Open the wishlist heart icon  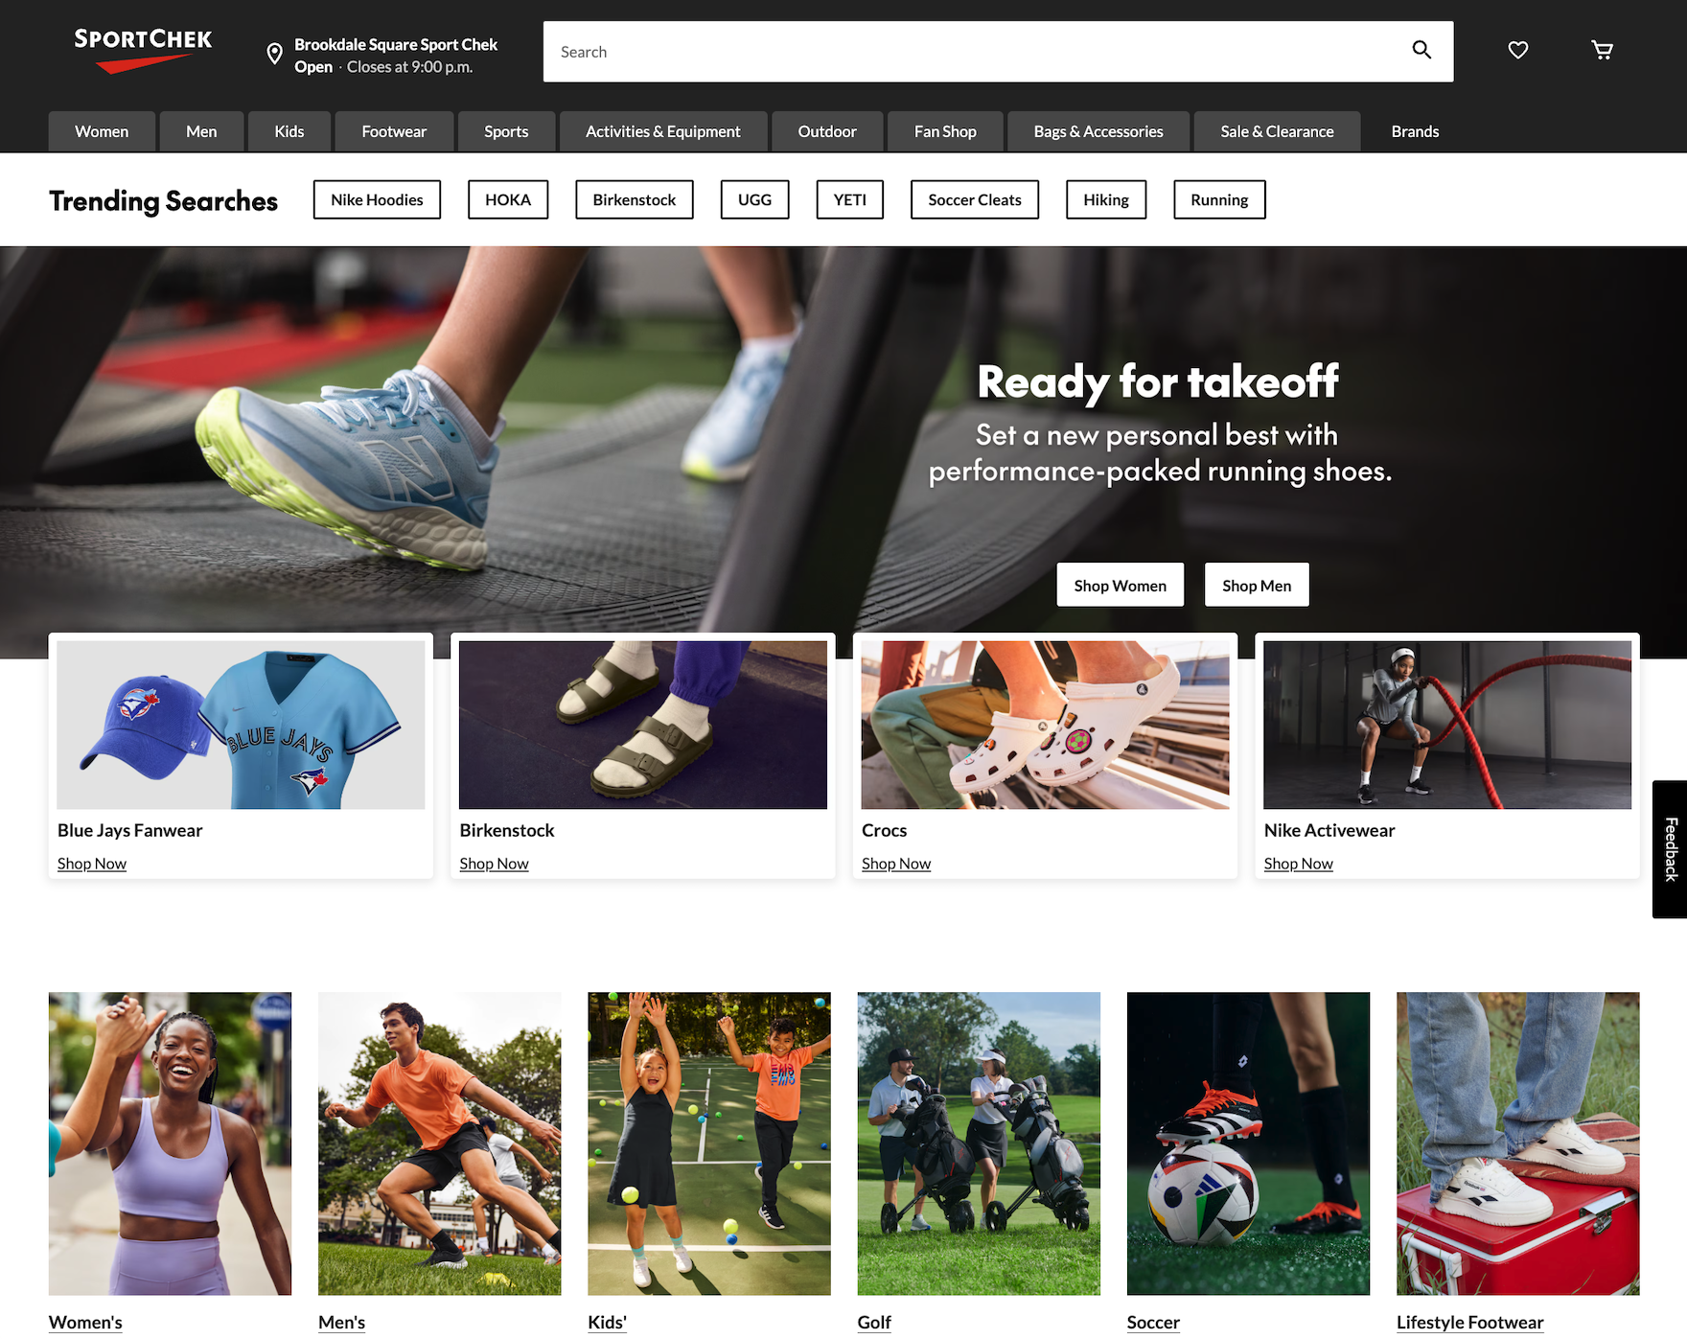(x=1517, y=50)
